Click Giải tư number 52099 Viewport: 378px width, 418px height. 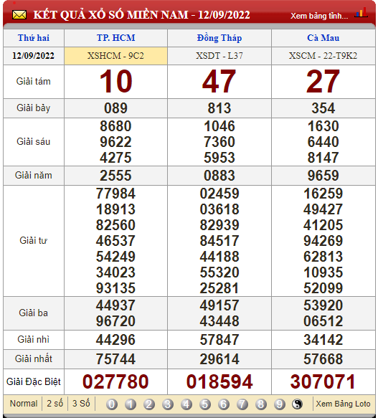(323, 288)
